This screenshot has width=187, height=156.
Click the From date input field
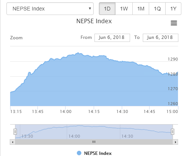click(x=112, y=38)
